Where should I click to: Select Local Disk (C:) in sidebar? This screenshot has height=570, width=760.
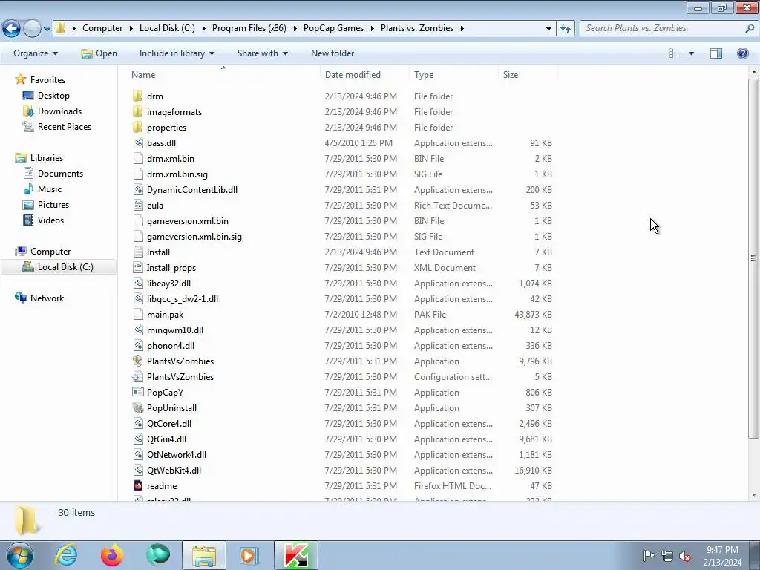click(65, 267)
